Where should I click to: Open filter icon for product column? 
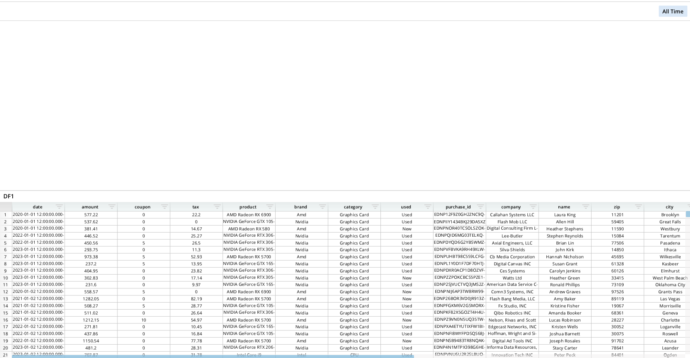(x=270, y=207)
